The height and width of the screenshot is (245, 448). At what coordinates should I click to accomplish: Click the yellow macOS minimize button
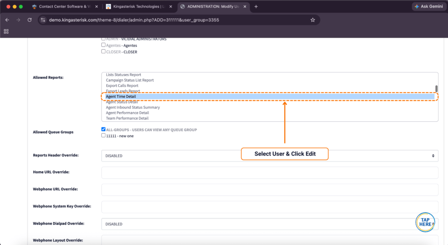tap(14, 7)
